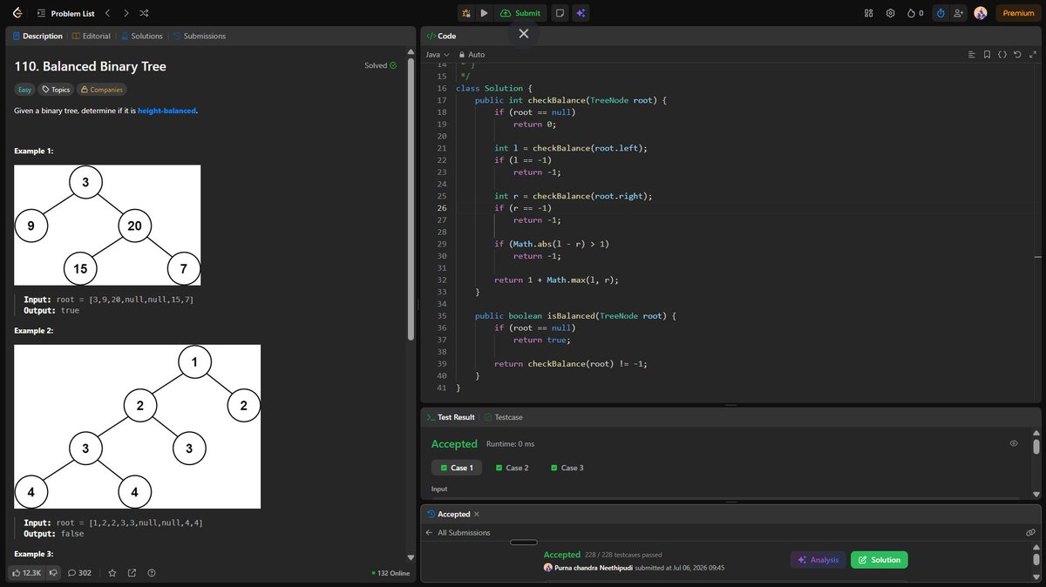Open the AI sparkle assistant icon
1046x587 pixels.
[581, 13]
